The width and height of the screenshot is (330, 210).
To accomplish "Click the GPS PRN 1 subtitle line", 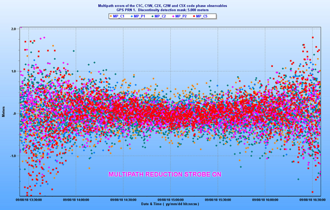I will pos(163,10).
